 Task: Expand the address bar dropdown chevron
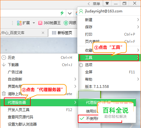coord(70,13)
